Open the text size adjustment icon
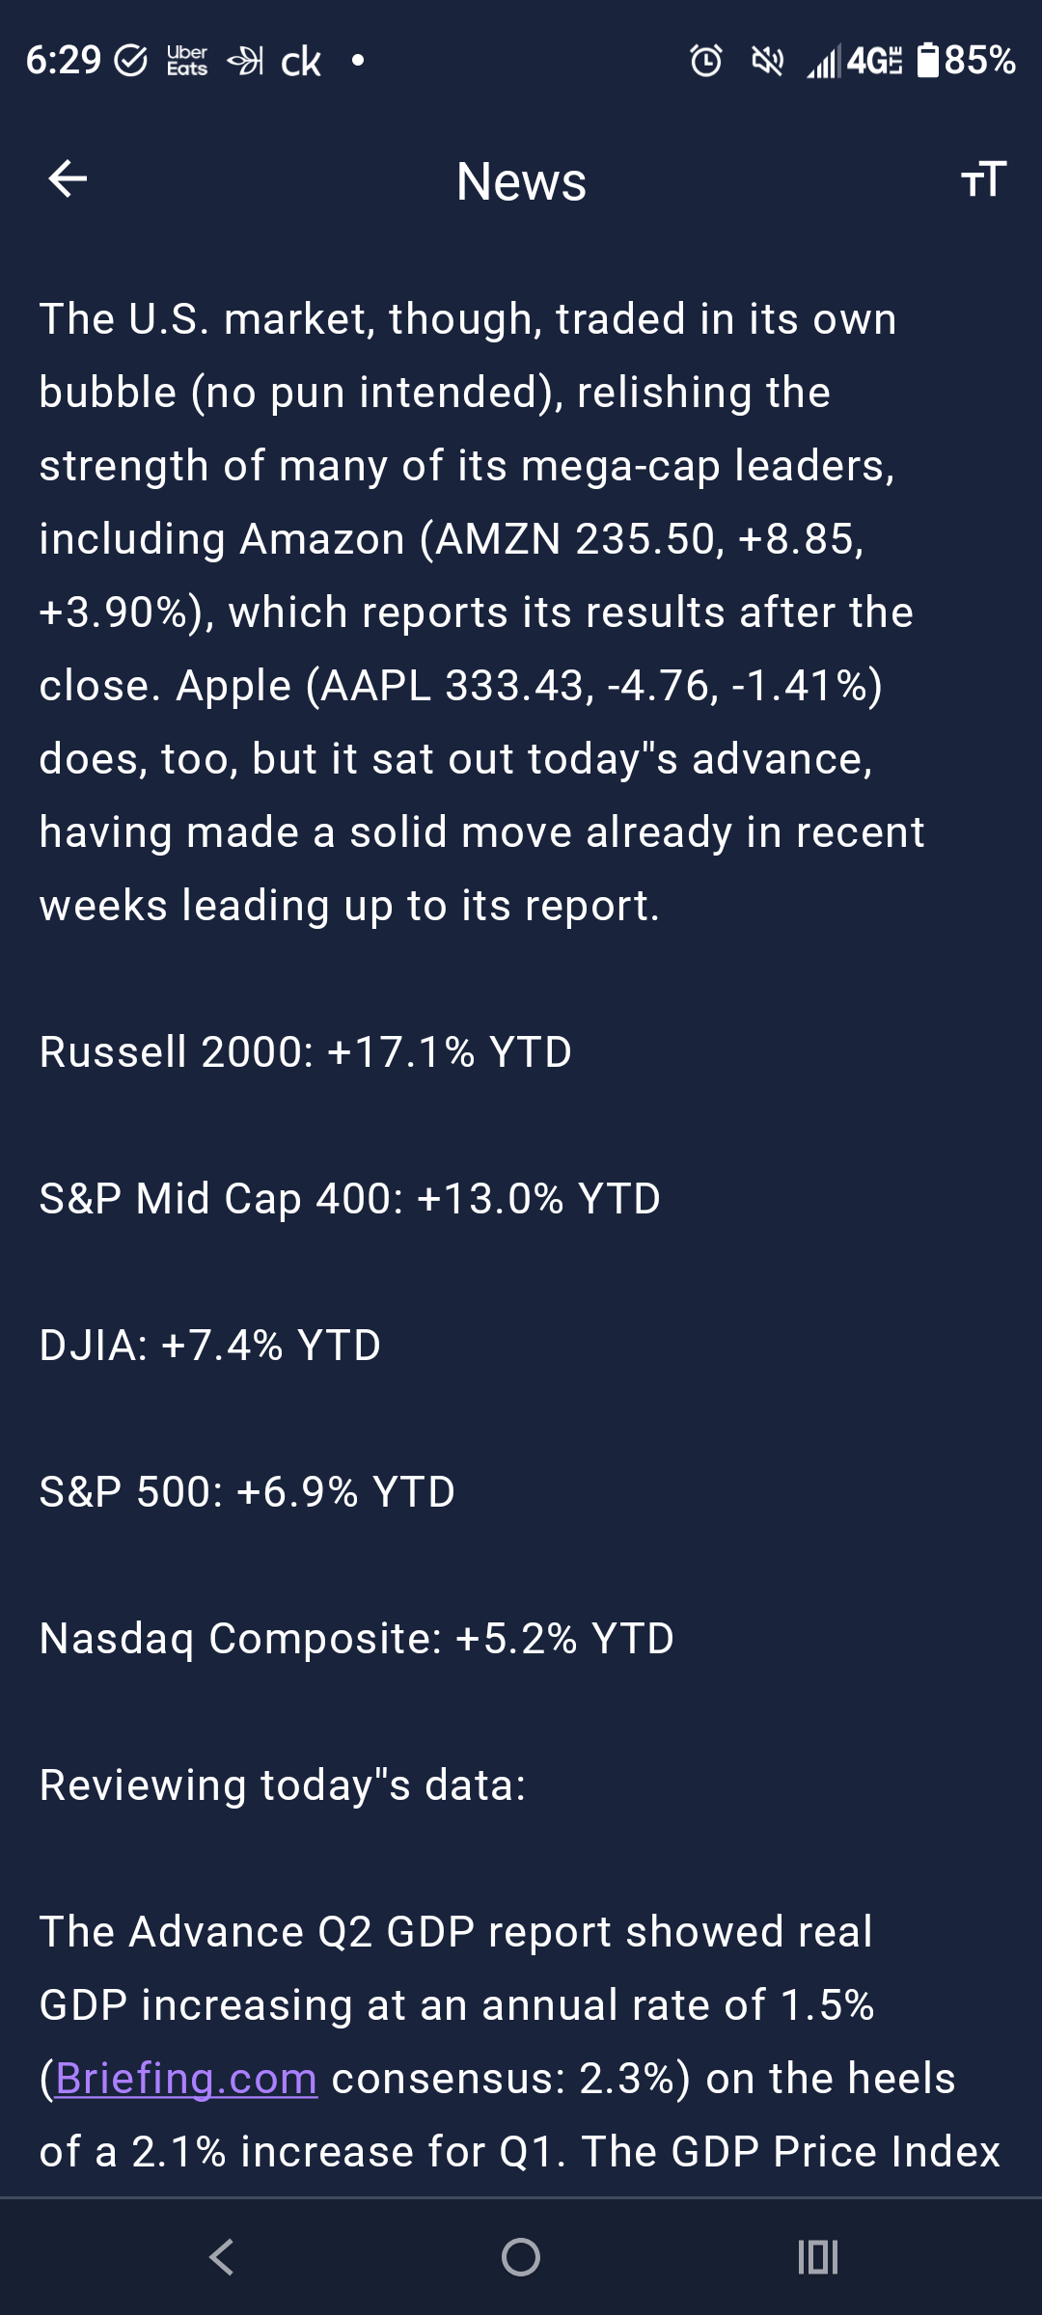 983,179
